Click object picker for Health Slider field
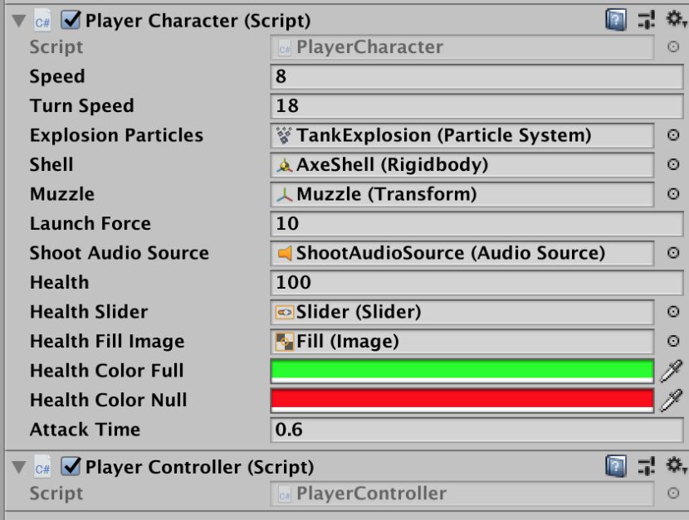The height and width of the screenshot is (520, 689). click(x=673, y=312)
